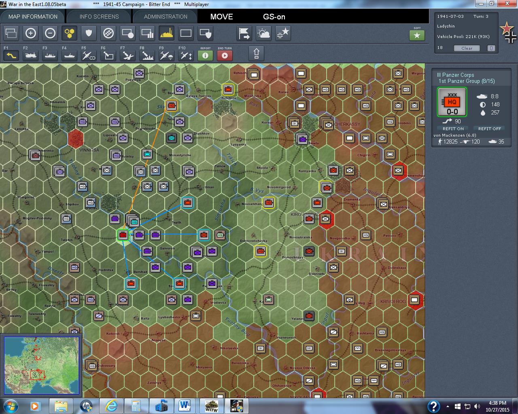Click the taskbar clock showing 4:38 PM
This screenshot has height=414, width=518.
pos(497,406)
